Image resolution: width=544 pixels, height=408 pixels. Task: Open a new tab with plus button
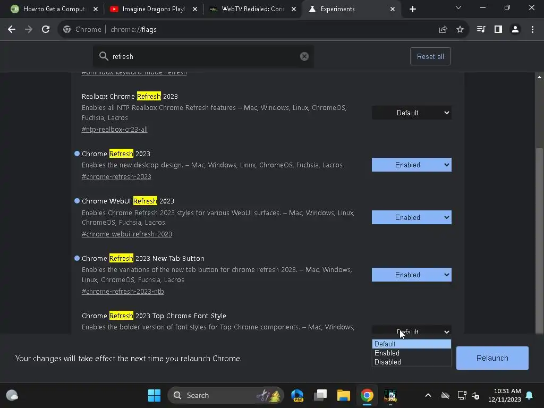click(412, 9)
